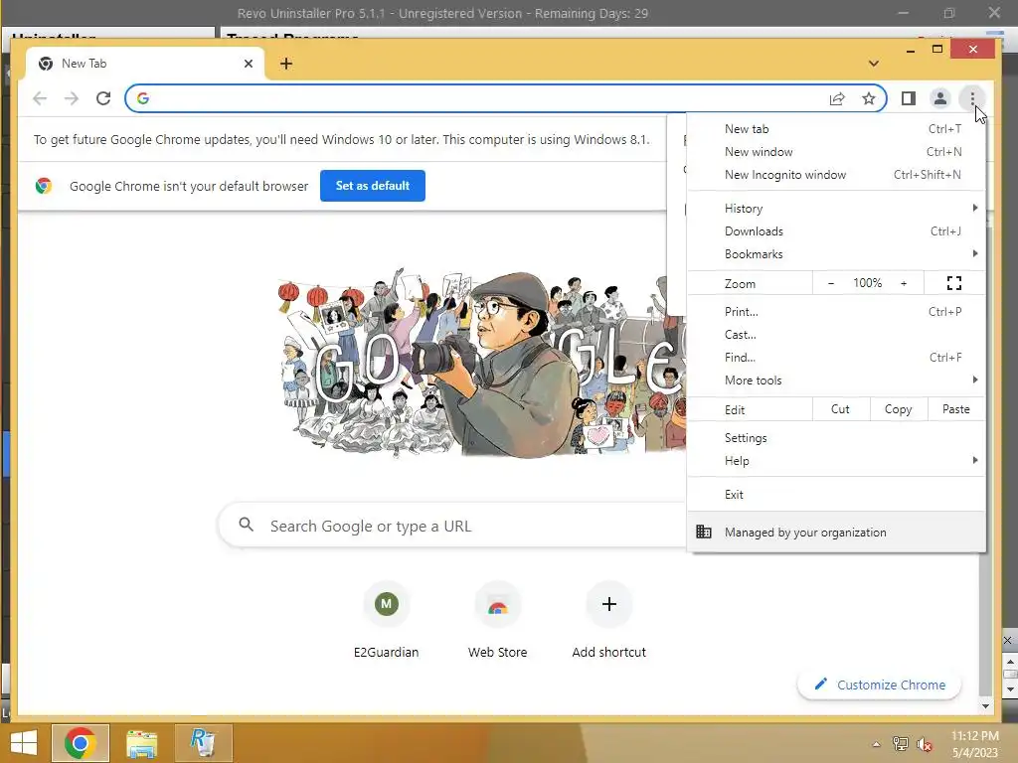Open the tab search chevron
The image size is (1018, 763).
point(873,64)
